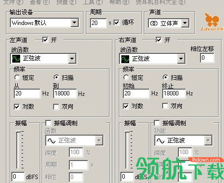Screen dimensions: 224x183
Task: Select 扫描 radio in right channel frequency
Action: (x=166, y=77)
